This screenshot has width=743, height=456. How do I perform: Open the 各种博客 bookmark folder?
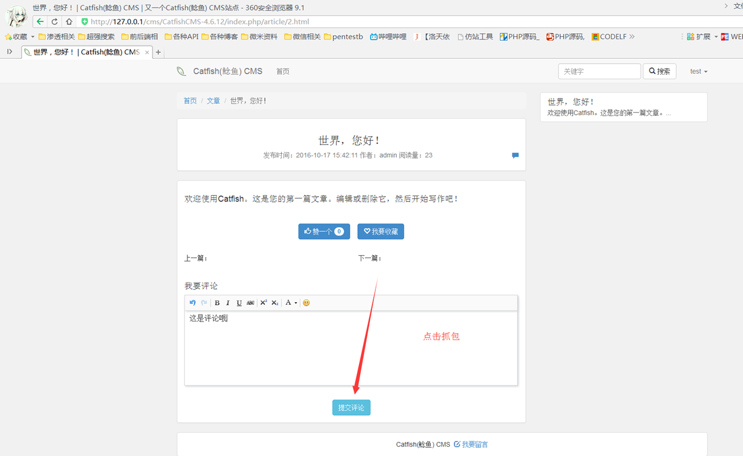click(219, 37)
